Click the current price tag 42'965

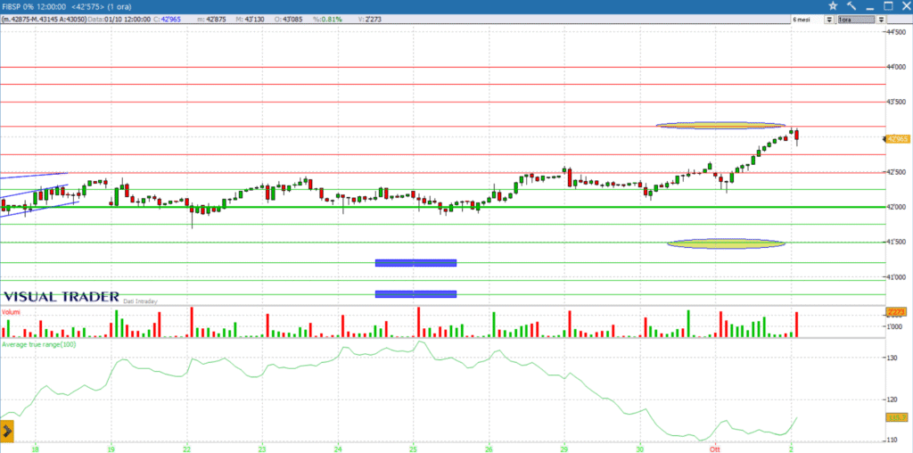click(x=896, y=139)
